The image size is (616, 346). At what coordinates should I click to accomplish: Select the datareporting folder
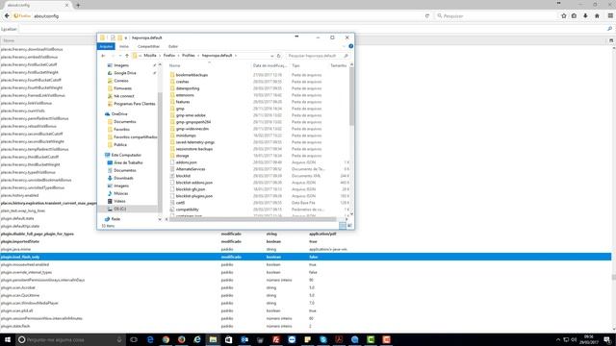pyautogui.click(x=188, y=88)
